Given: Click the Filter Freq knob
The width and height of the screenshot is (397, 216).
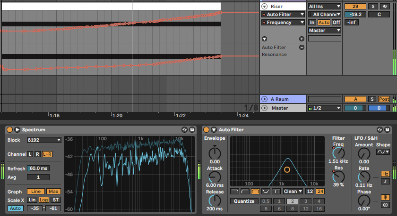Looking at the screenshot, I should click(338, 153).
